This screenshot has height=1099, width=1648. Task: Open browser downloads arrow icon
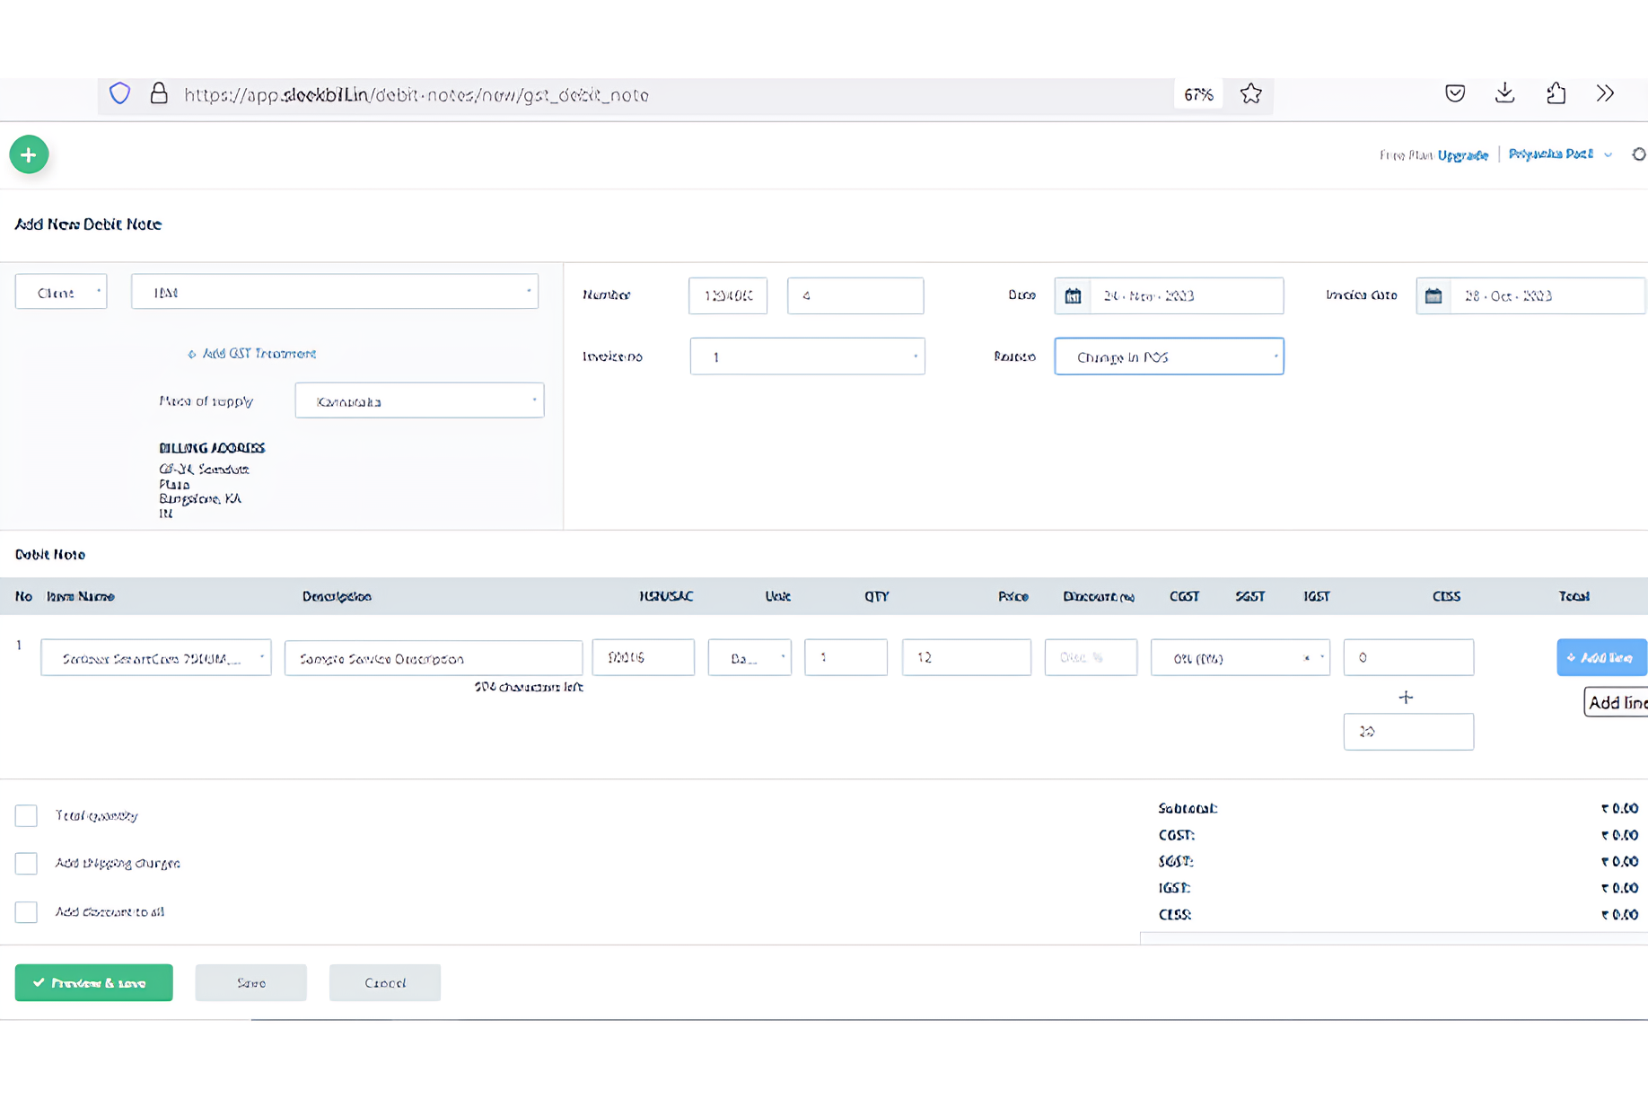click(x=1505, y=93)
